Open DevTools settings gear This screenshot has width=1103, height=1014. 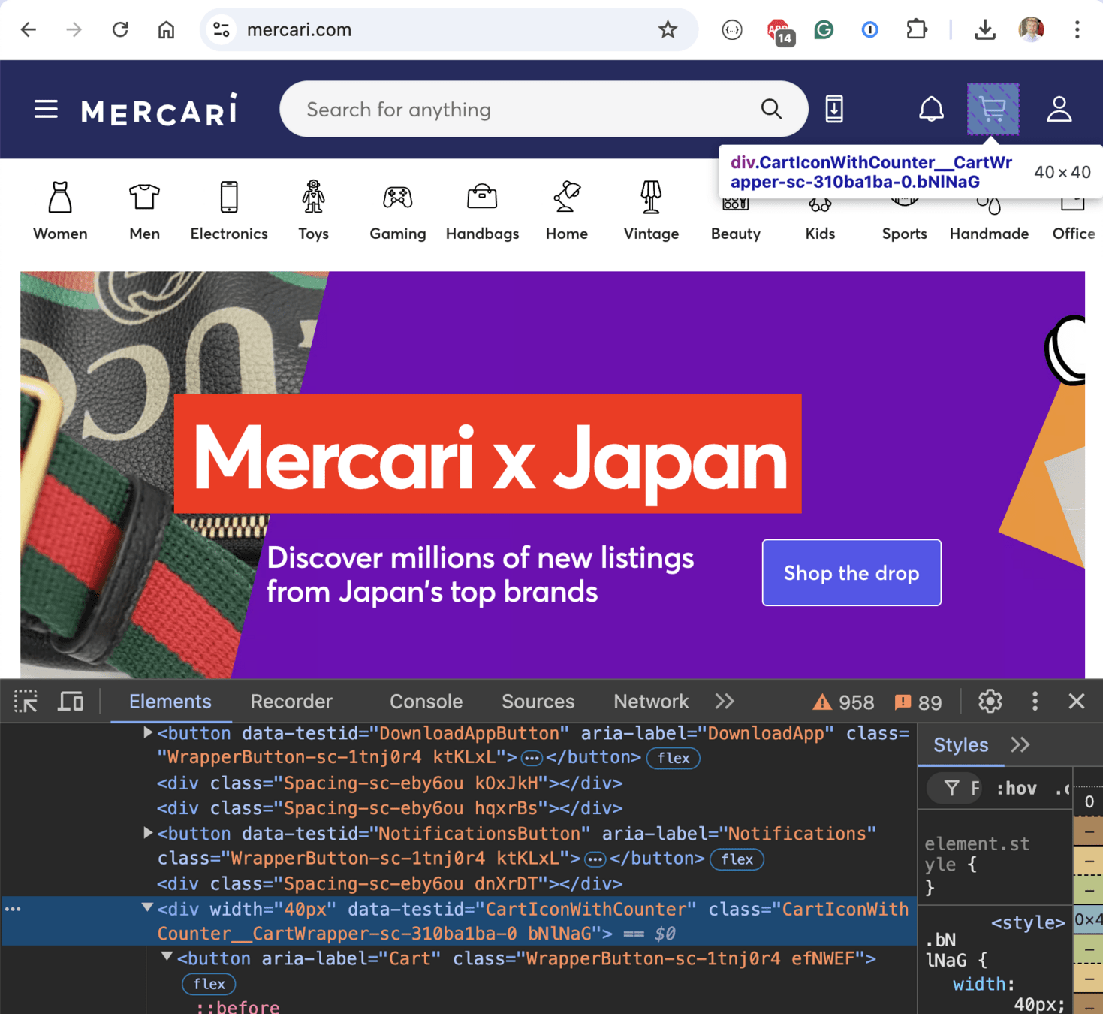point(990,702)
